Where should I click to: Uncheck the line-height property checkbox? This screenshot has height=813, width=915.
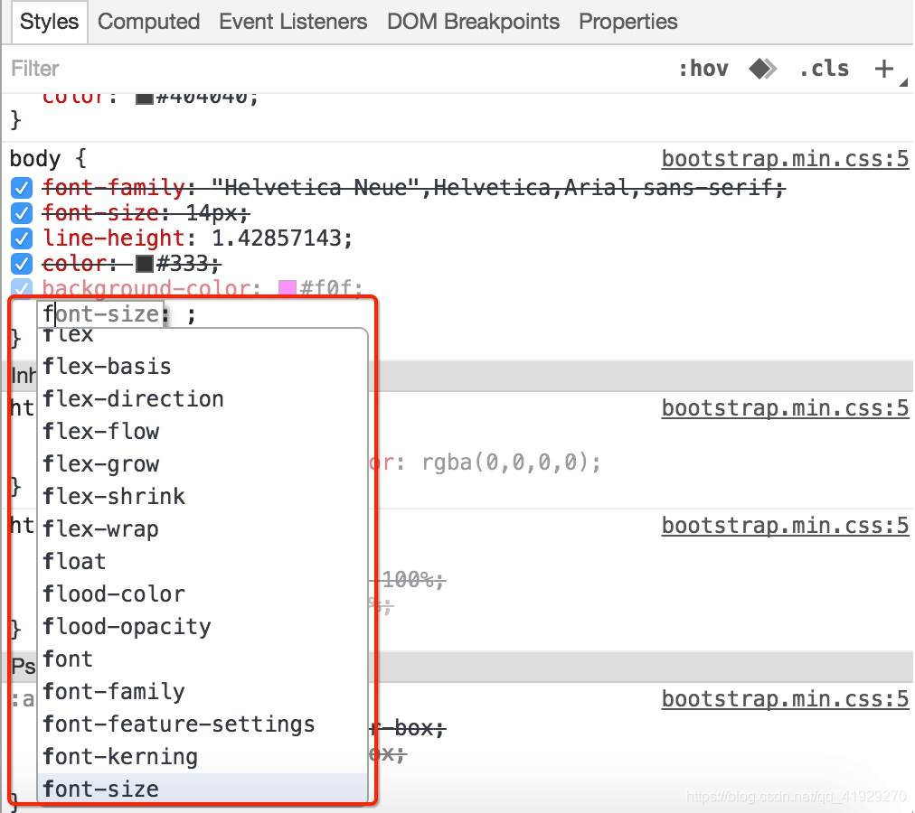coord(22,238)
